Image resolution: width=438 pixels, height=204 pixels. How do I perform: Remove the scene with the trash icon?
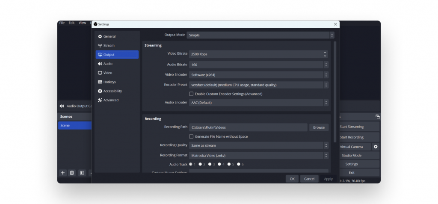tap(72, 173)
